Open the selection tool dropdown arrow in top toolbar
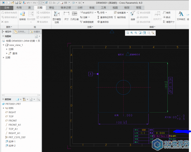 43,3
